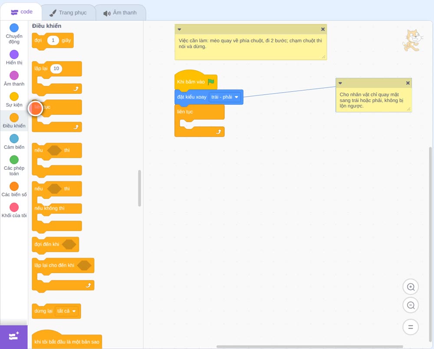Collapse the 'Cho nhân vật chỉ quay mặt' comment
Viewport: 434px width, 349px height.
point(340,83)
